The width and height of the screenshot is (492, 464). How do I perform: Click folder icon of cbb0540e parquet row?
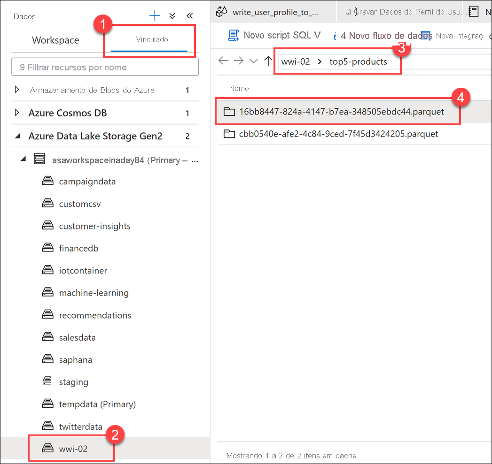tap(229, 134)
